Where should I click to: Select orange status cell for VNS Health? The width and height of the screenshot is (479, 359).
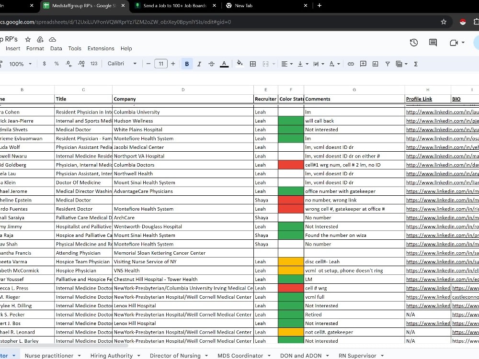click(x=291, y=270)
